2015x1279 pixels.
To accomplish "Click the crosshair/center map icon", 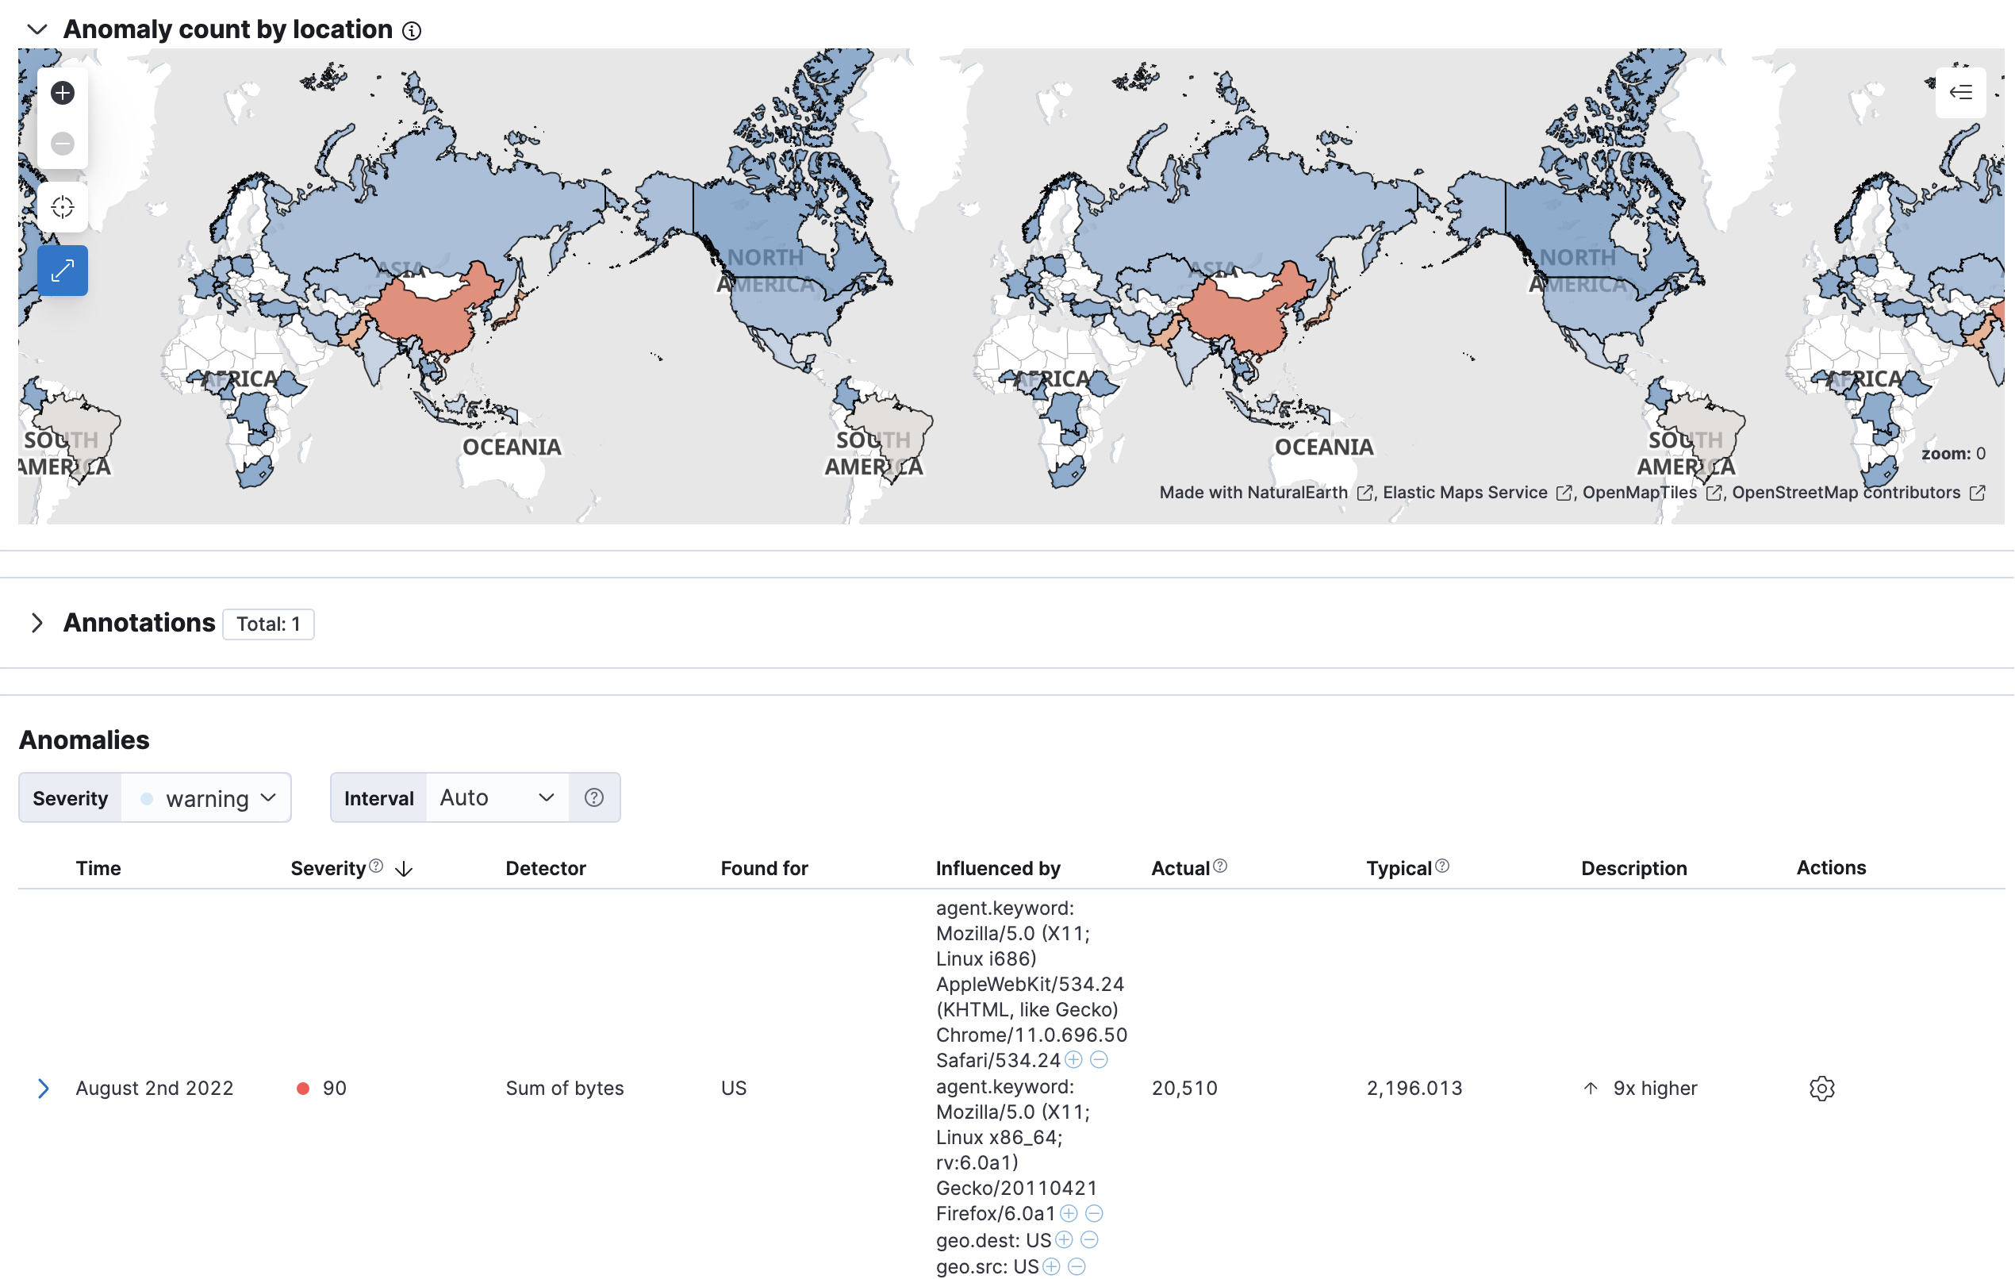I will pyautogui.click(x=63, y=205).
